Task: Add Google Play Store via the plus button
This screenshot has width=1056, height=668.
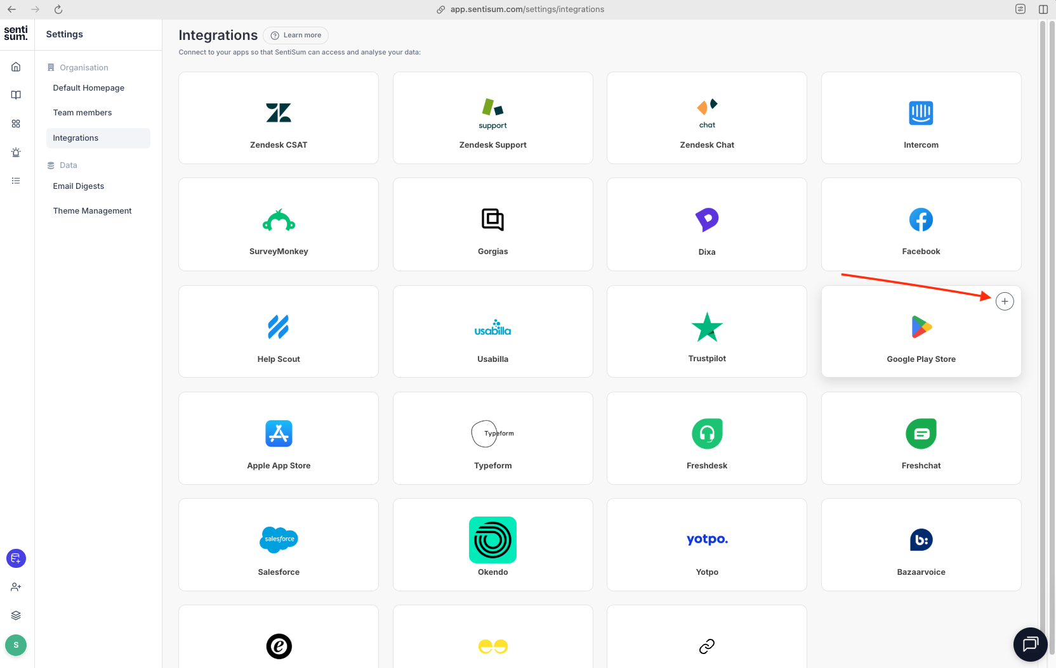Action: pyautogui.click(x=1005, y=301)
